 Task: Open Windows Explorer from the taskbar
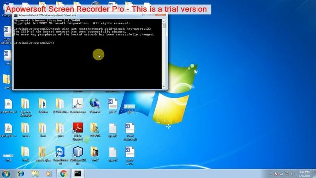[35, 174]
